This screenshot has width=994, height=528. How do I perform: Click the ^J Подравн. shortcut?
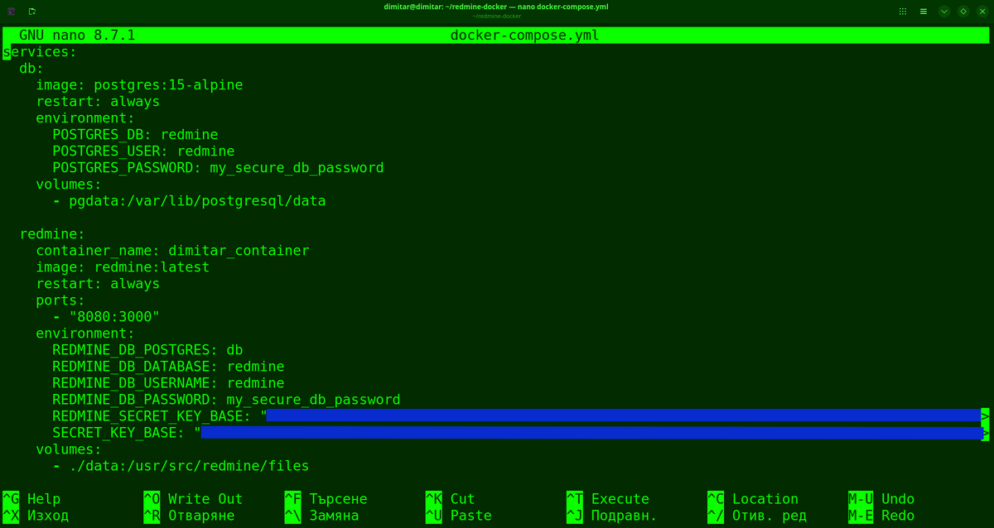click(612, 516)
